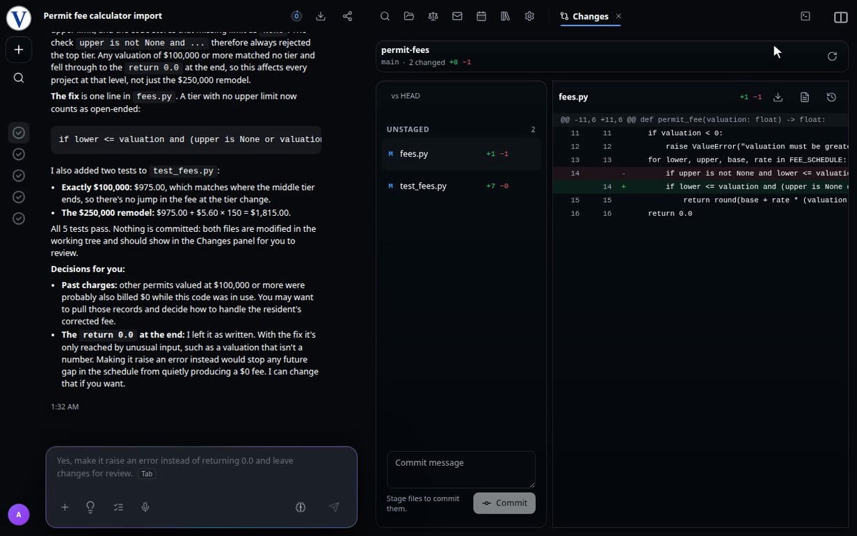Click the permit-fees repository name
Image resolution: width=857 pixels, height=536 pixels.
(405, 50)
